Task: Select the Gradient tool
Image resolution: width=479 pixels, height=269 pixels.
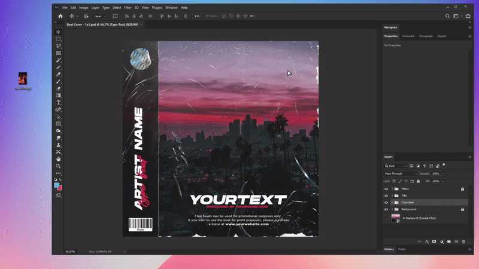Action: point(58,96)
